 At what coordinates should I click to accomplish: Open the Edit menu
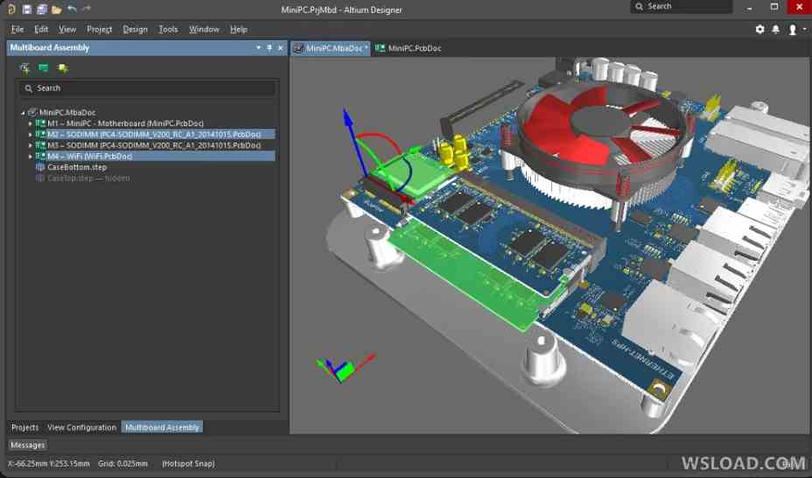pos(41,30)
